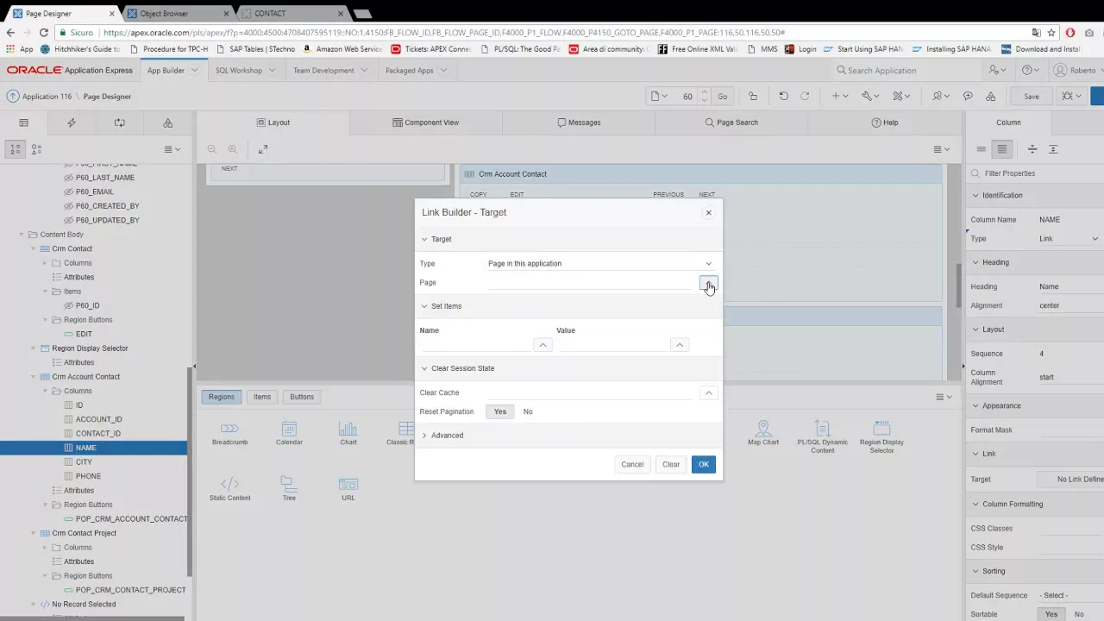1104x621 pixels.
Task: Switch to the Help tab
Action: [885, 122]
